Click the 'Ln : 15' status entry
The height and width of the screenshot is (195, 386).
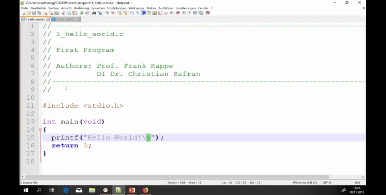[227, 183]
